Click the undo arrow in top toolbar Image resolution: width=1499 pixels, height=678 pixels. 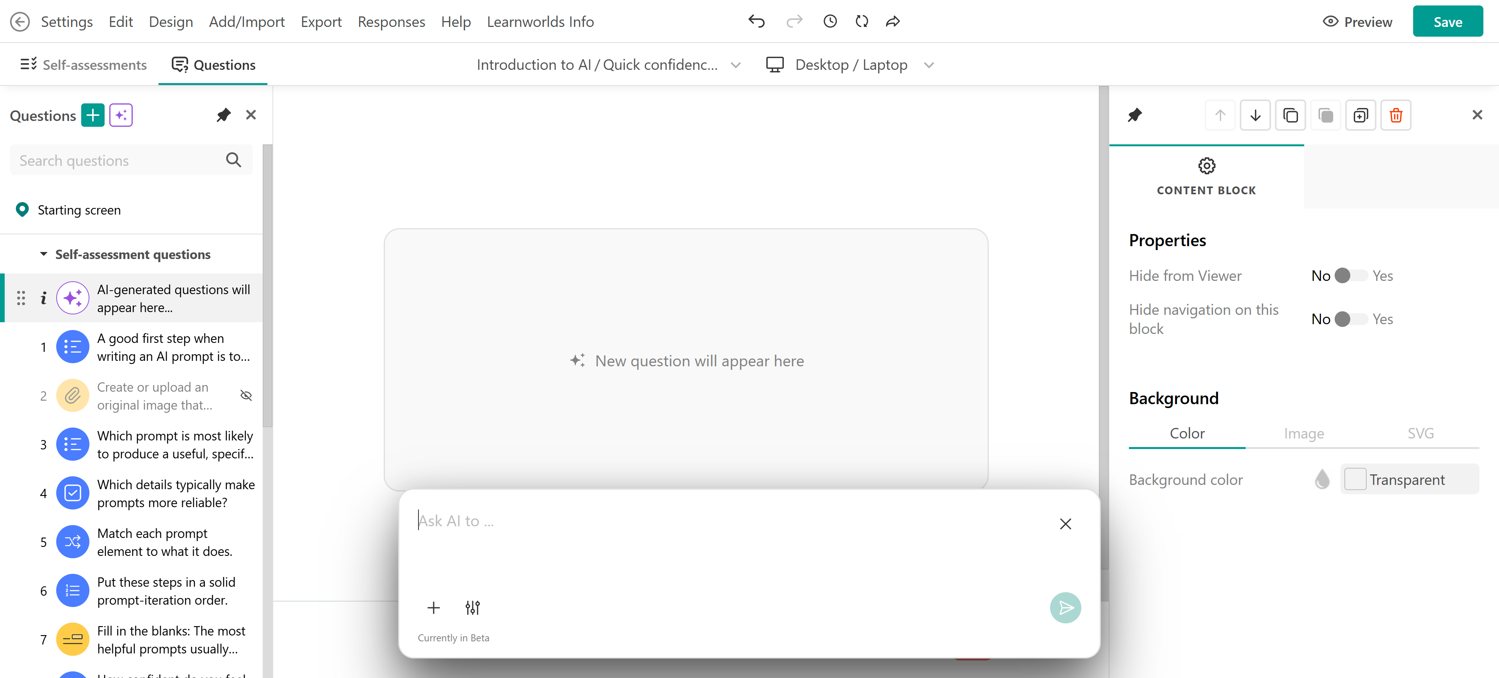pyautogui.click(x=757, y=21)
